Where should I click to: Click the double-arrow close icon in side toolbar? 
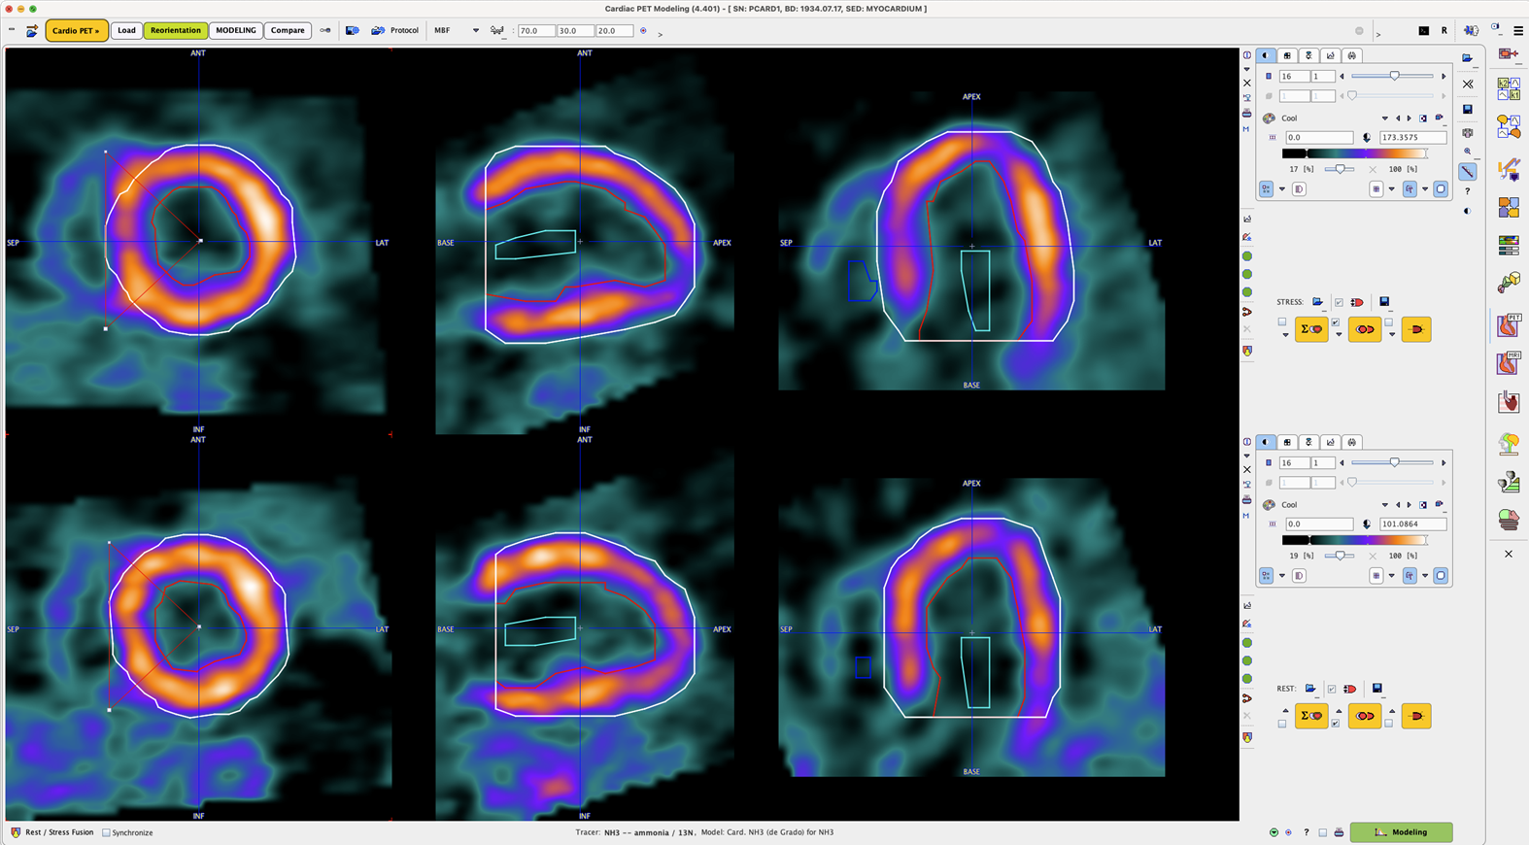point(1468,84)
